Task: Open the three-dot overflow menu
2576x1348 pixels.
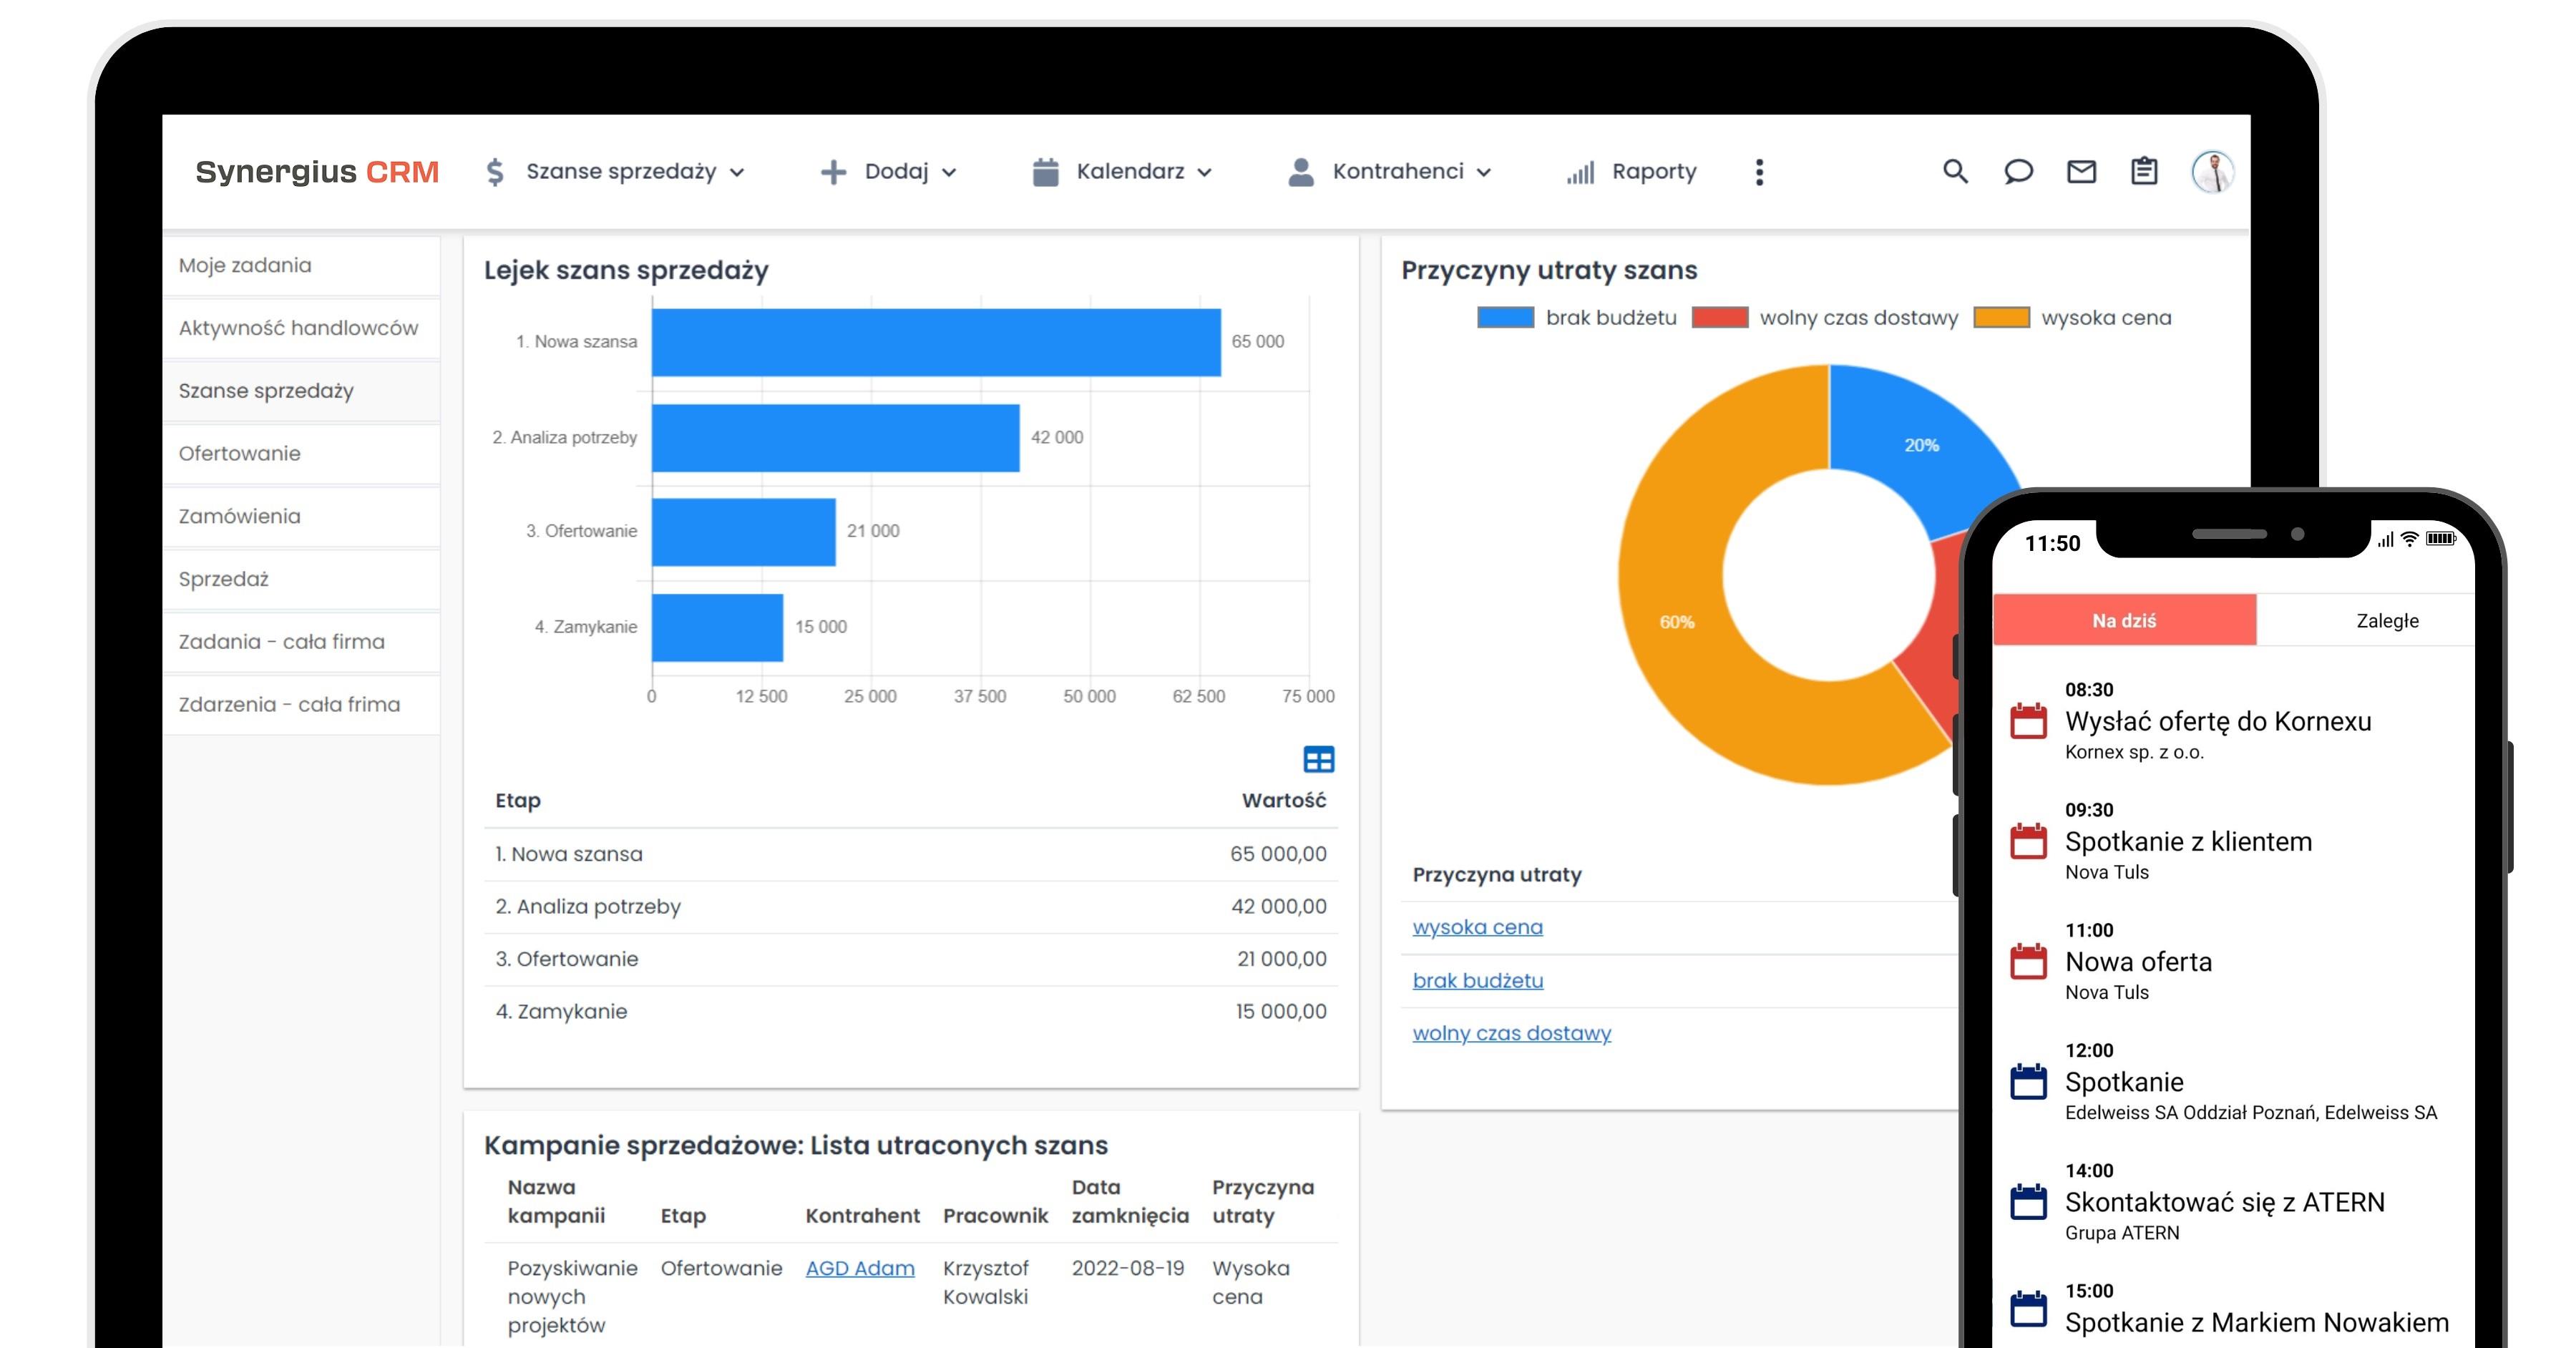Action: pos(1761,171)
